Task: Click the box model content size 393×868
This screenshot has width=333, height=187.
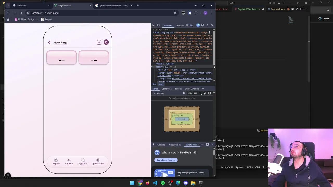Action: click(x=182, y=119)
